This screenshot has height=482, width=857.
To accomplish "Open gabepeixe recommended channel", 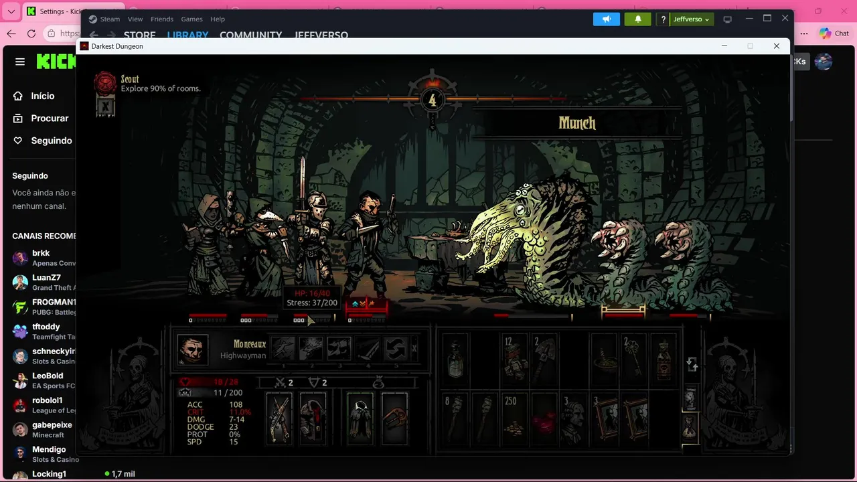I will (x=44, y=430).
